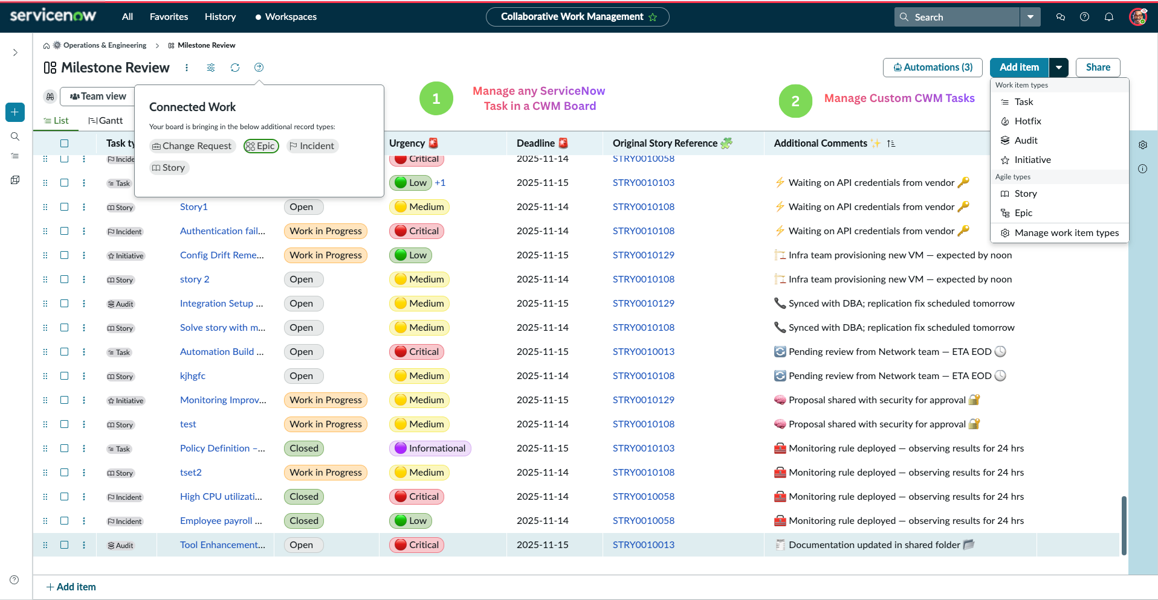1158x600 pixels.
Task: Open the board settings gear on right panel
Action: pos(1142,145)
